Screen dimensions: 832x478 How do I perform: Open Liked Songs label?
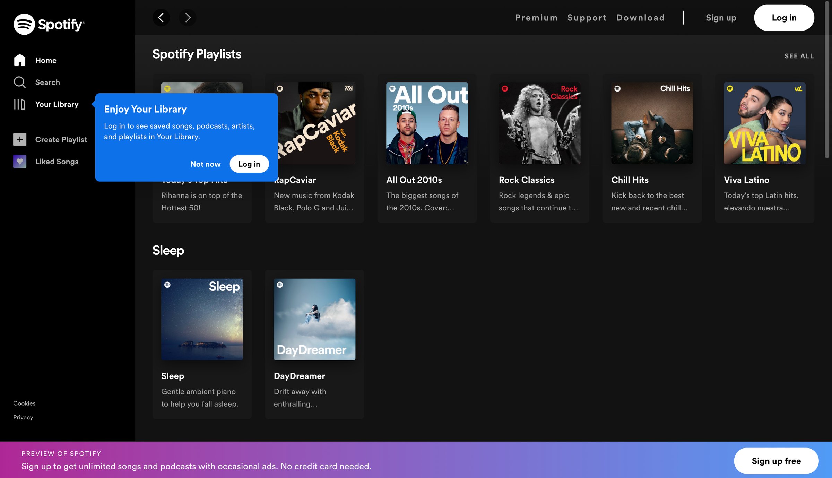(x=57, y=162)
